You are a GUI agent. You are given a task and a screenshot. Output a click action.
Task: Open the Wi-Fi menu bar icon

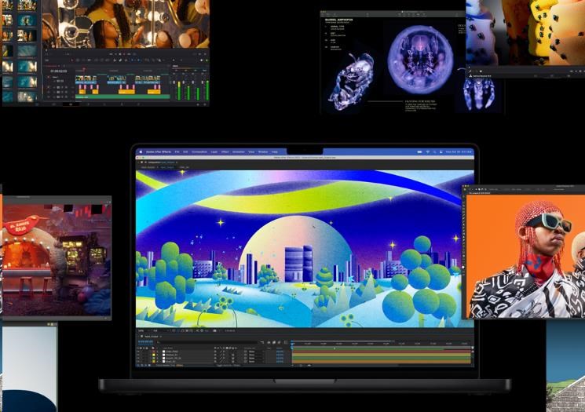[x=427, y=151]
